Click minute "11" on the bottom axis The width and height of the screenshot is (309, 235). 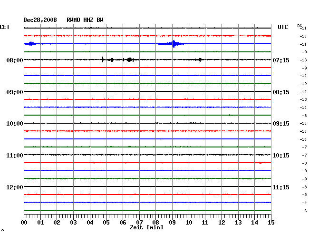coord(205,223)
